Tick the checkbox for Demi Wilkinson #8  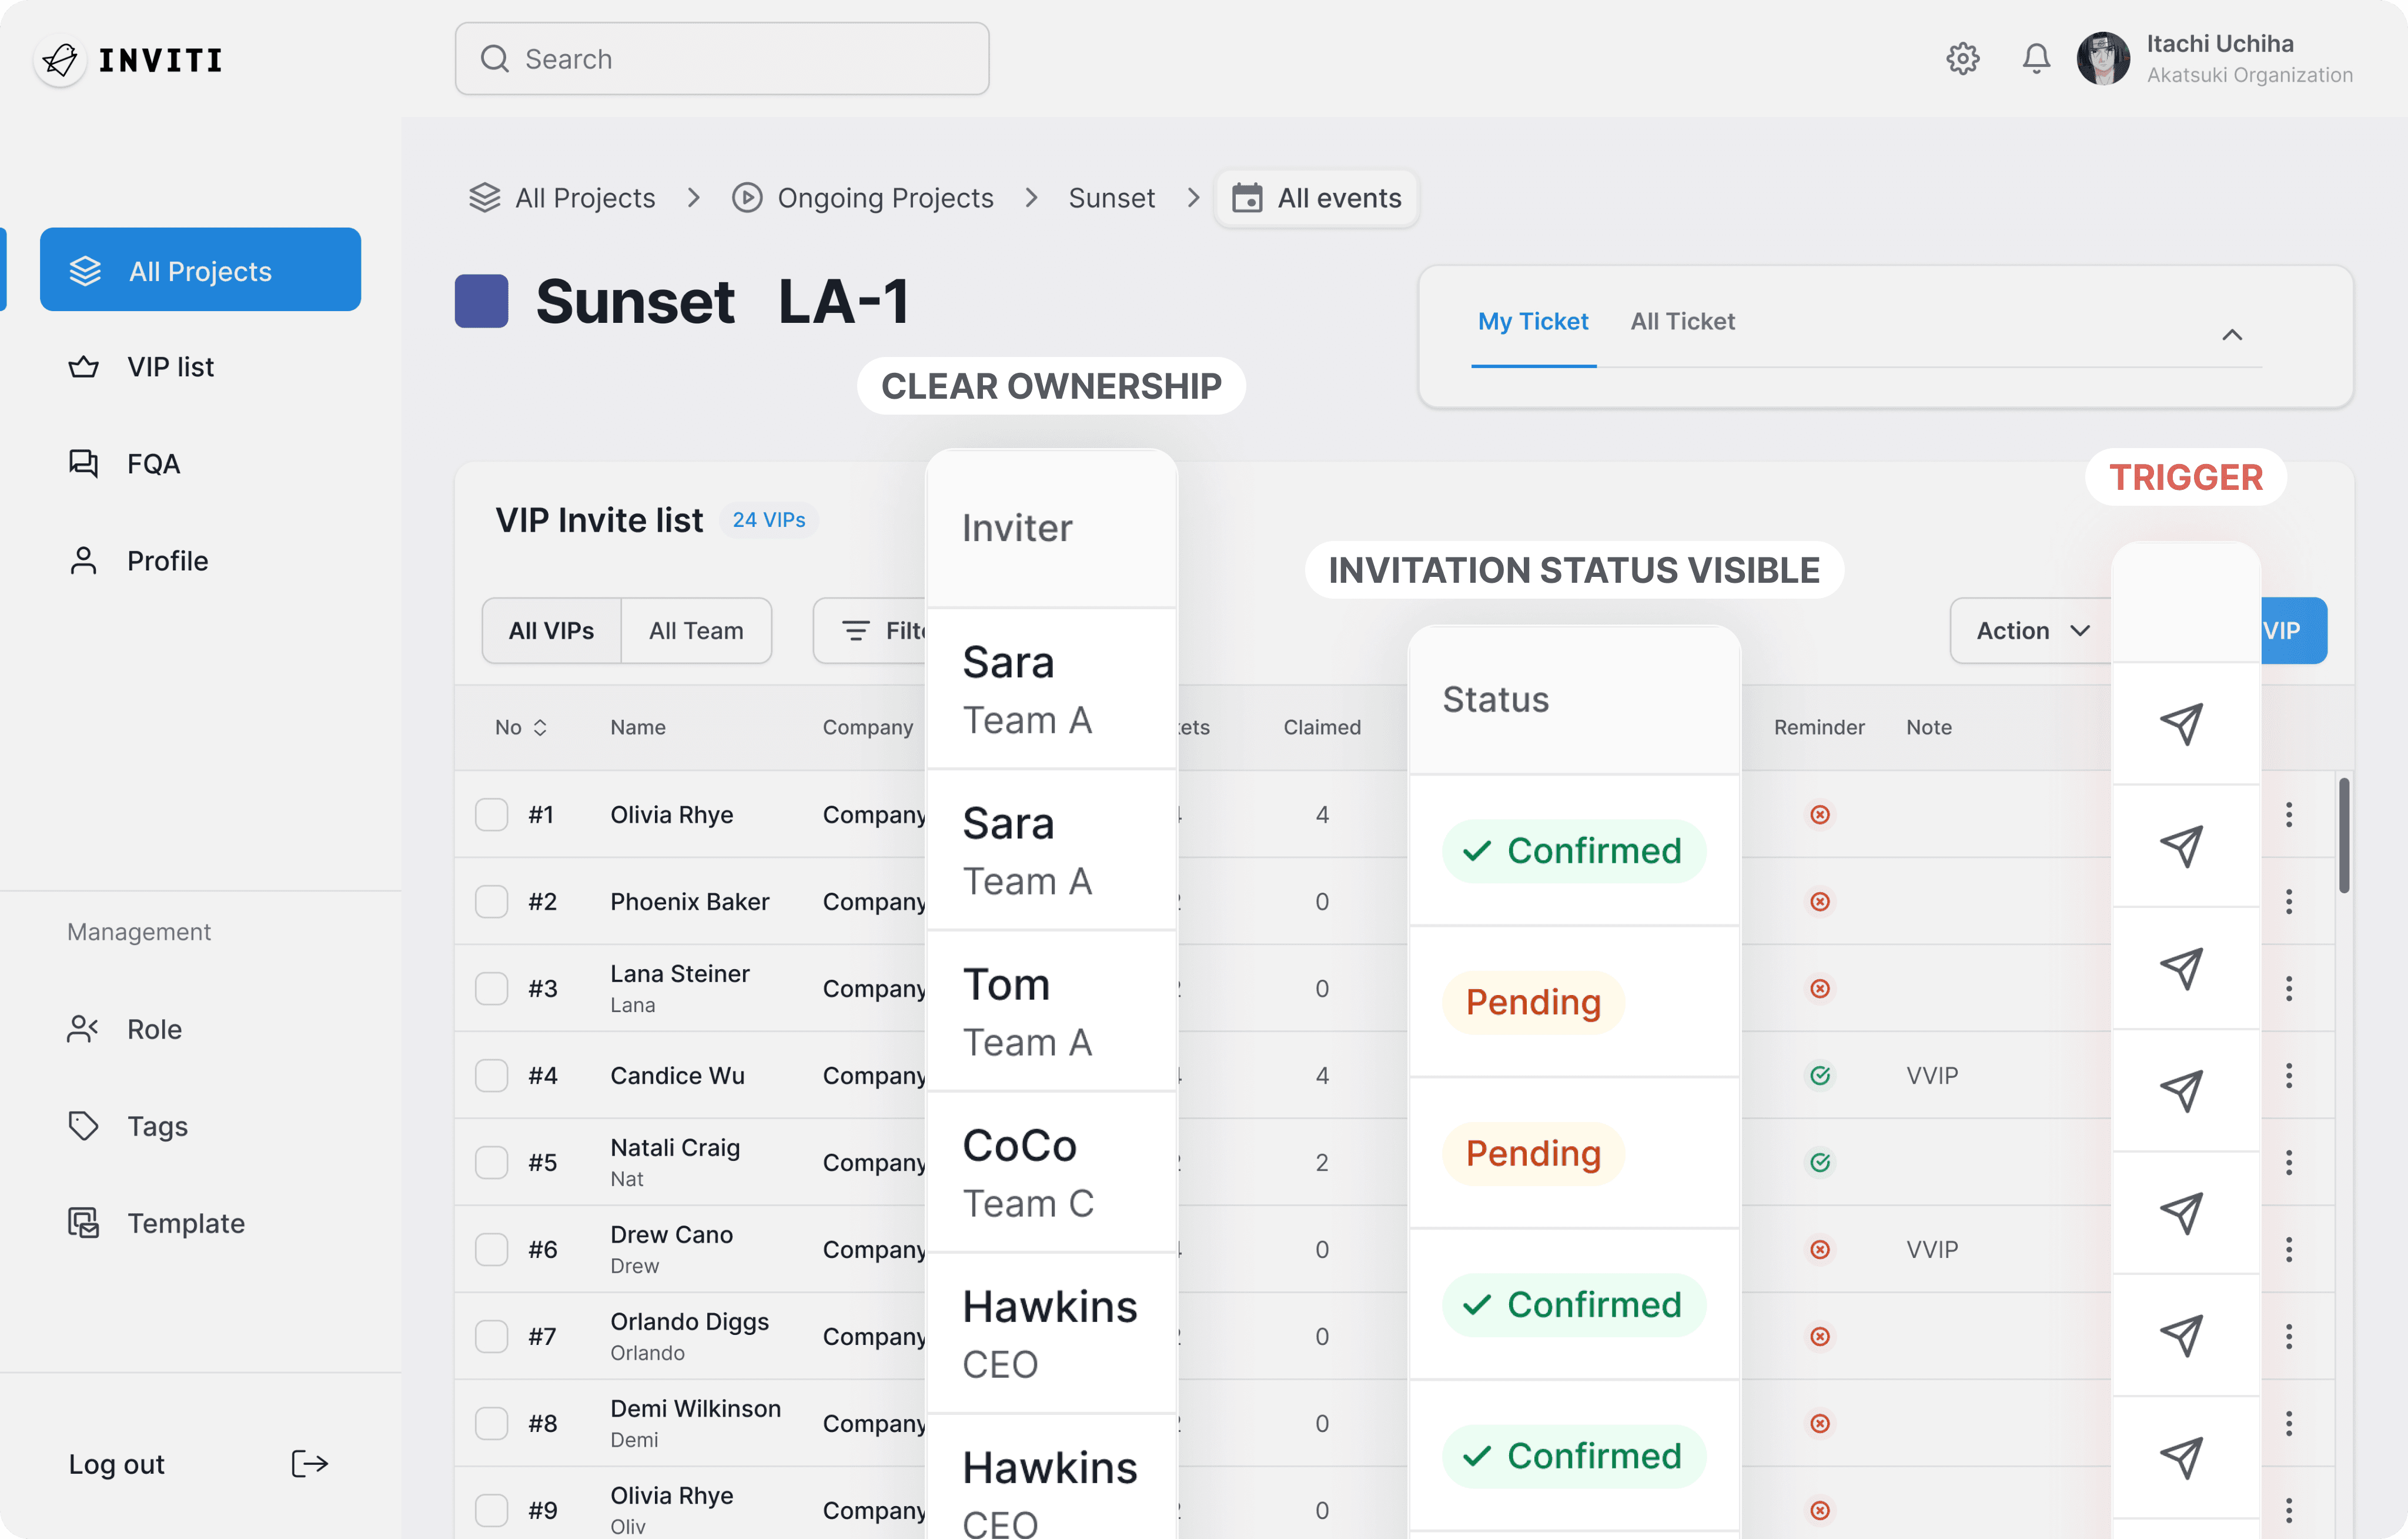(491, 1424)
